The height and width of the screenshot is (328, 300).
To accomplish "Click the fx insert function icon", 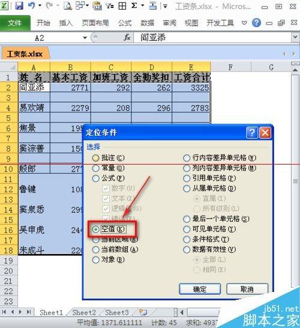I will (127, 38).
